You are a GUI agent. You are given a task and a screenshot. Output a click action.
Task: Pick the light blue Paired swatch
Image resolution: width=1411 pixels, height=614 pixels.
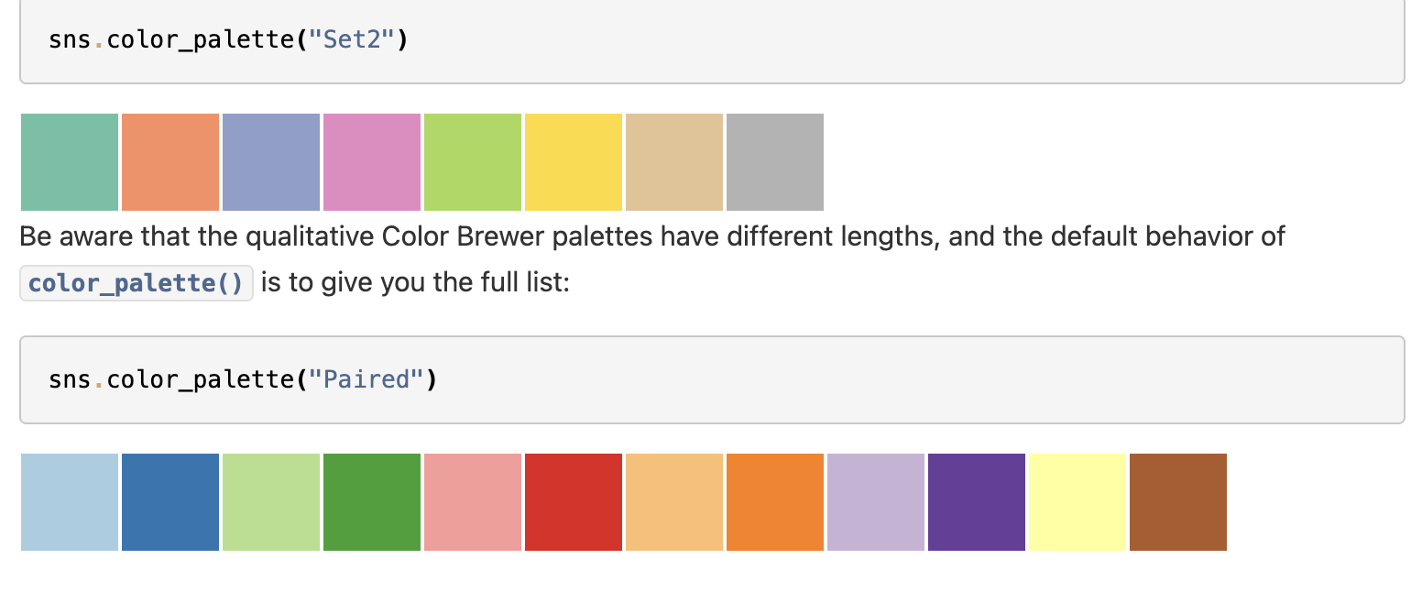point(70,502)
